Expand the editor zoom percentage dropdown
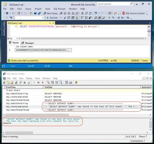This screenshot has width=154, height=144. coord(17,38)
